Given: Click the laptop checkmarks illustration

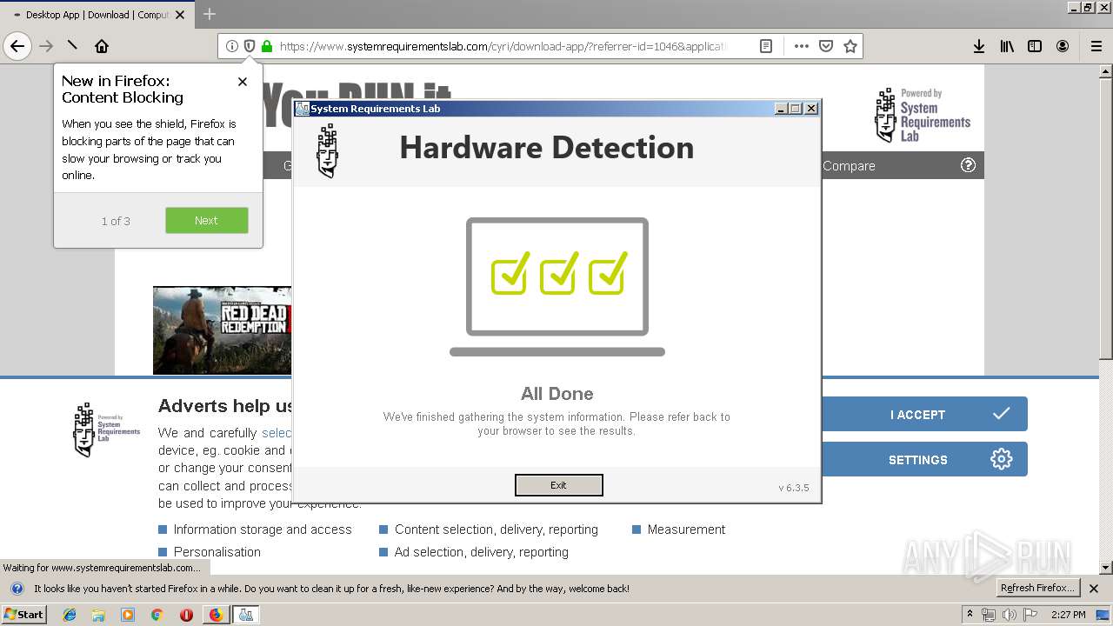Looking at the screenshot, I should [557, 287].
